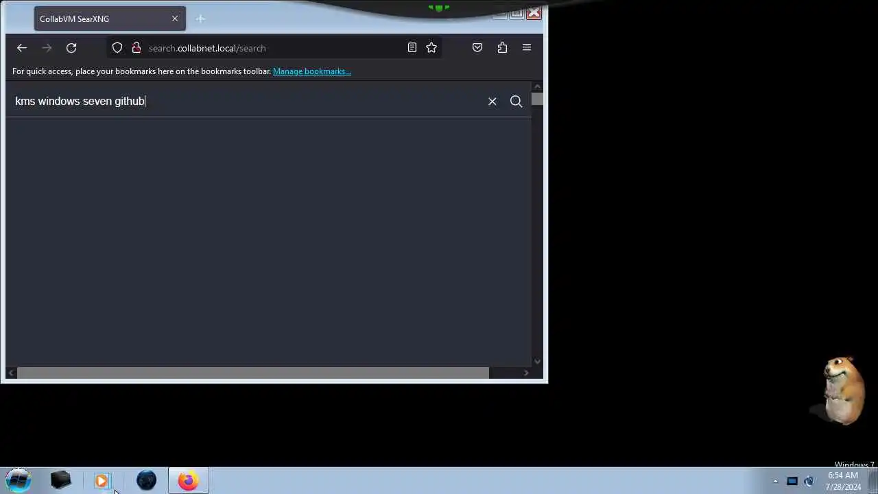Open tracking protection shield icon

tap(117, 48)
